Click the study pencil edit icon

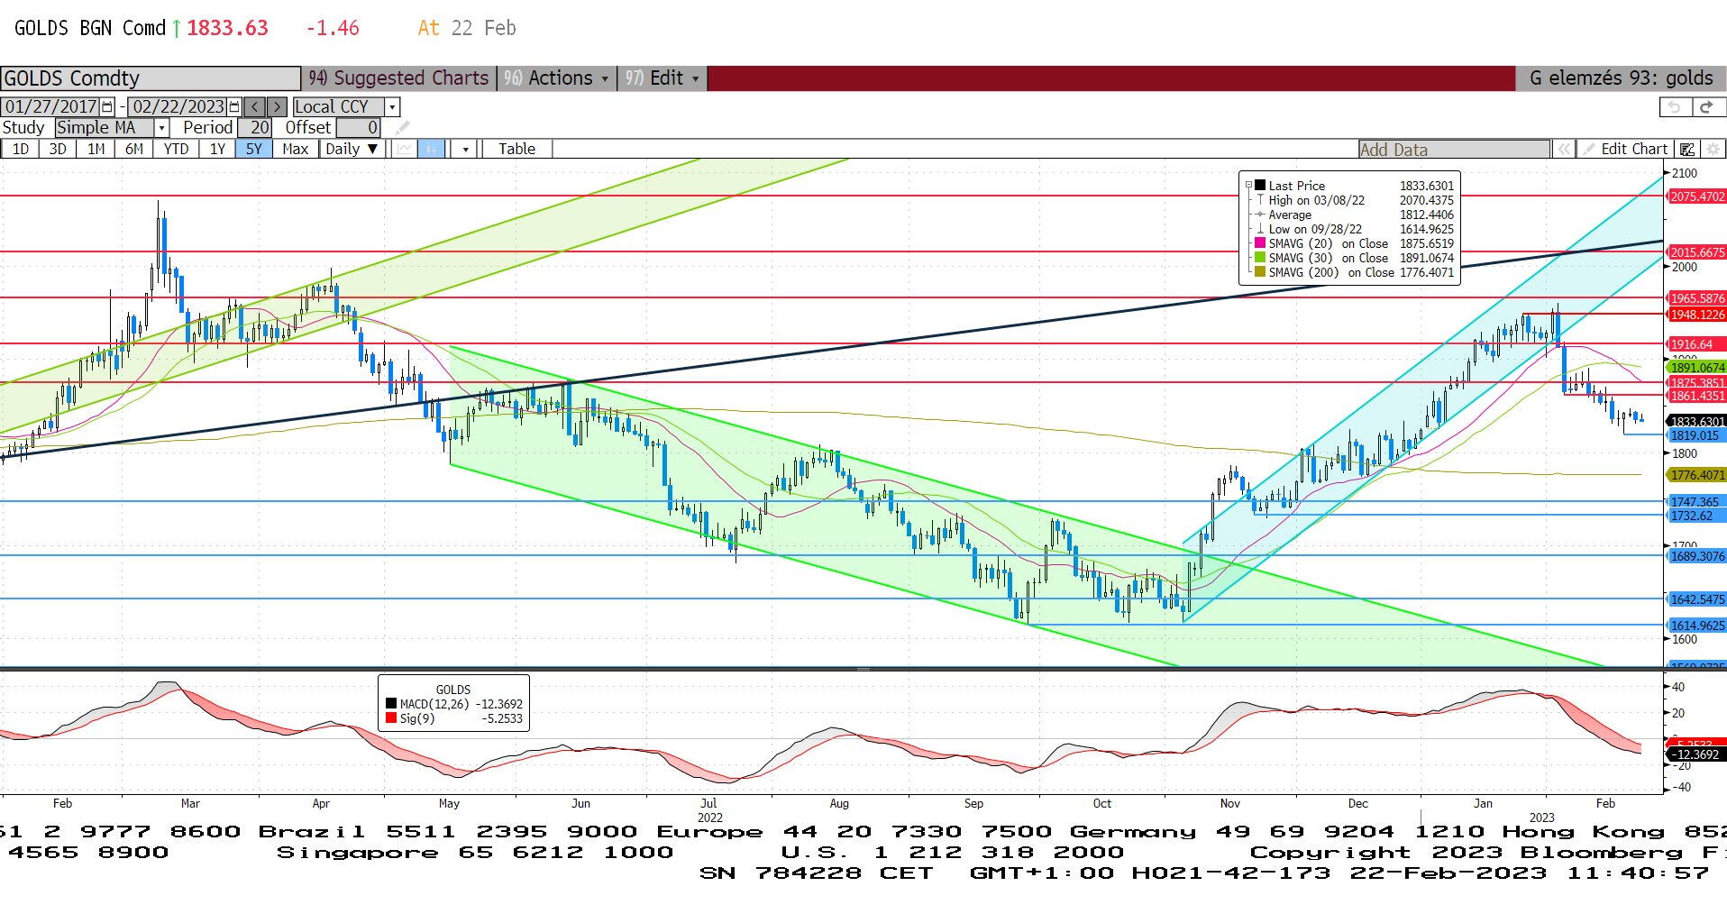click(402, 128)
